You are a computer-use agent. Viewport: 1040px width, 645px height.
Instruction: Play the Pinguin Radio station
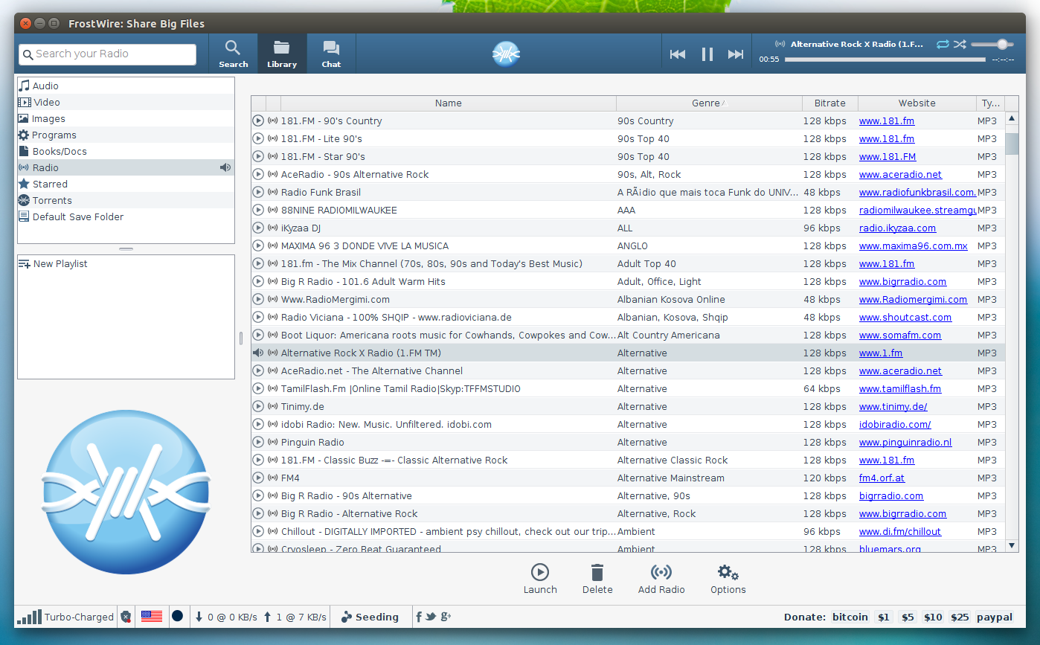258,443
